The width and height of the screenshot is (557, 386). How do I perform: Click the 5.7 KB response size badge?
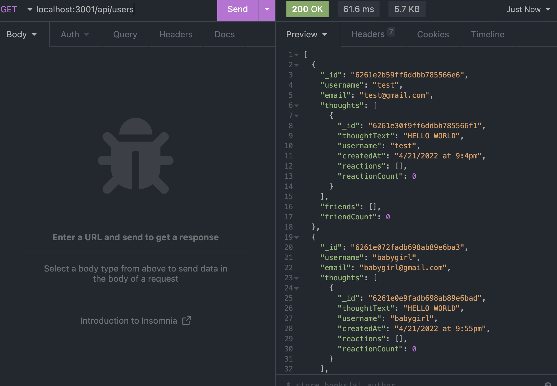(407, 9)
